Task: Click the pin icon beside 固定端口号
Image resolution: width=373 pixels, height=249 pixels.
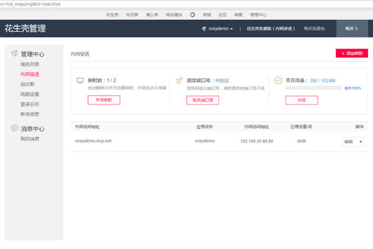Action: pos(180,80)
